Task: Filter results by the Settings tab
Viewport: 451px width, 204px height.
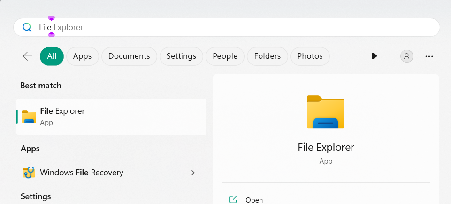Action: (x=181, y=56)
